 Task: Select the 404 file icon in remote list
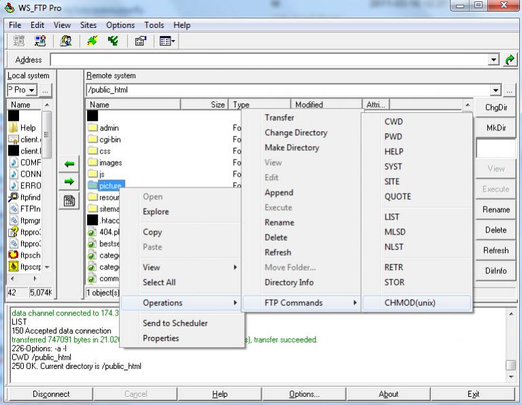tap(92, 232)
